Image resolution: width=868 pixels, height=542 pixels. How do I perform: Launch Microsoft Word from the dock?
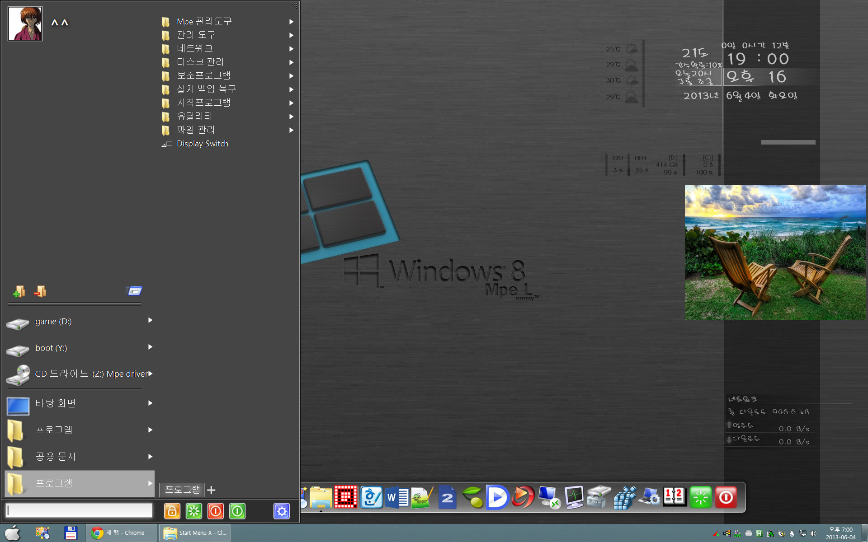pyautogui.click(x=397, y=497)
